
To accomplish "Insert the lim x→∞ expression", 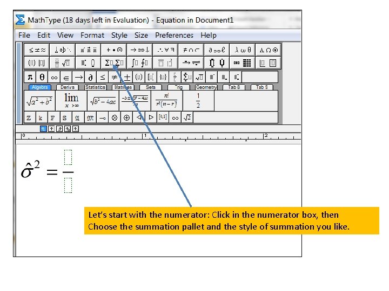I will 71,101.
